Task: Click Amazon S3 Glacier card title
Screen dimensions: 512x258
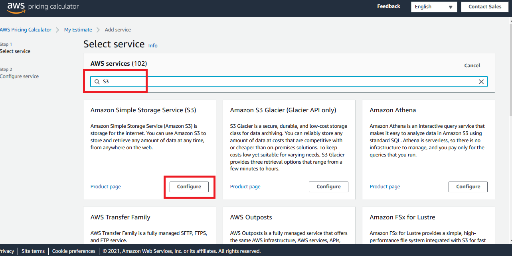Action: pos(283,110)
